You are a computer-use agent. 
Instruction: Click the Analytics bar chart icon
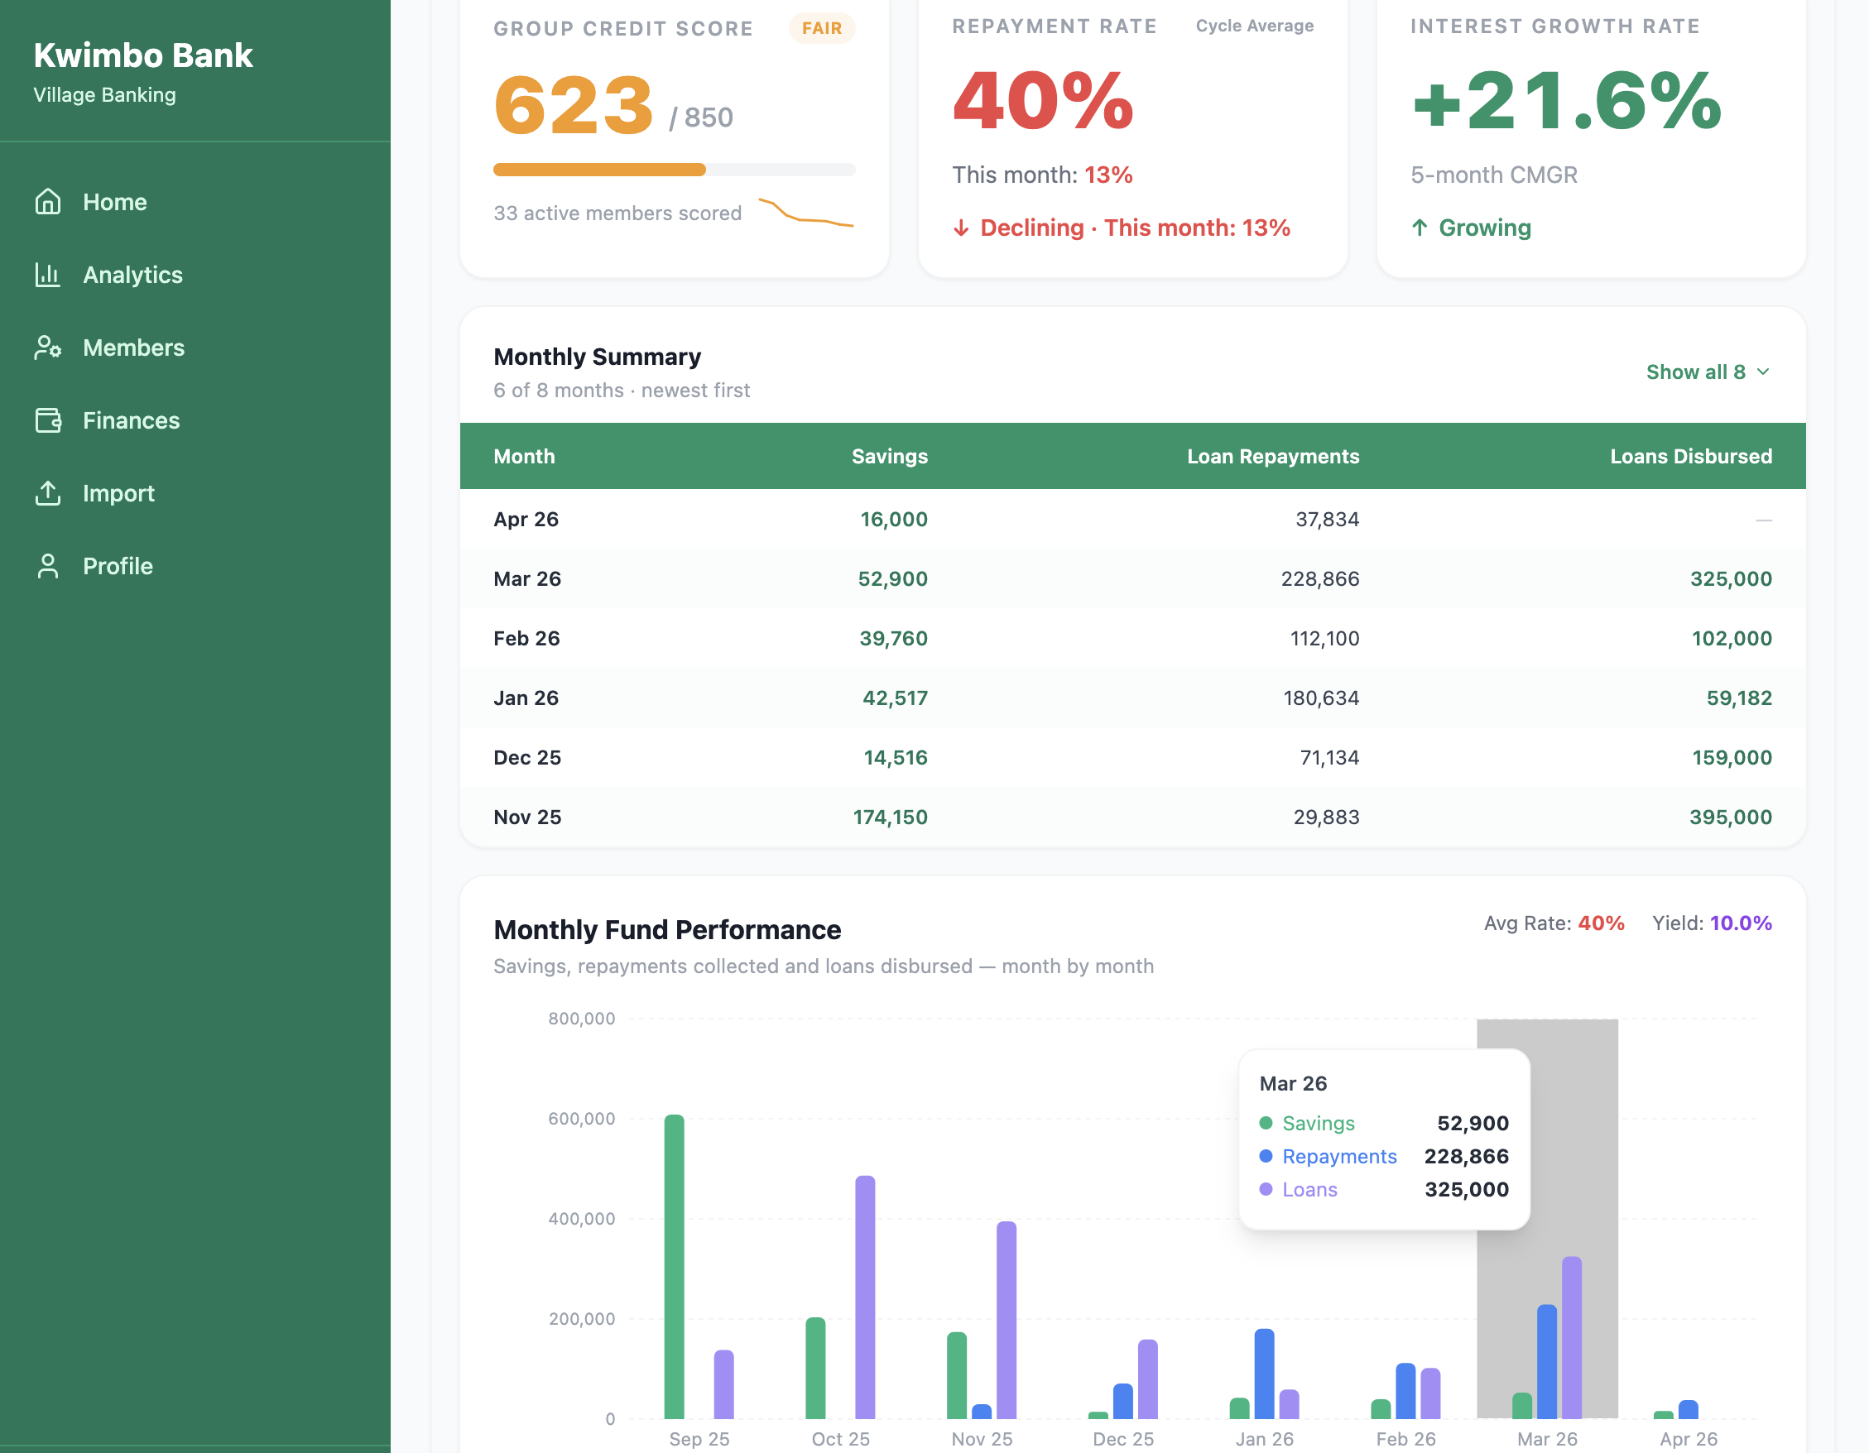[x=48, y=275]
